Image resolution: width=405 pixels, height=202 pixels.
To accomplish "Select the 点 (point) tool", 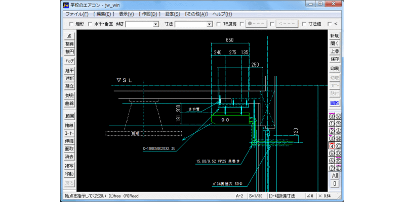I will point(69,36).
